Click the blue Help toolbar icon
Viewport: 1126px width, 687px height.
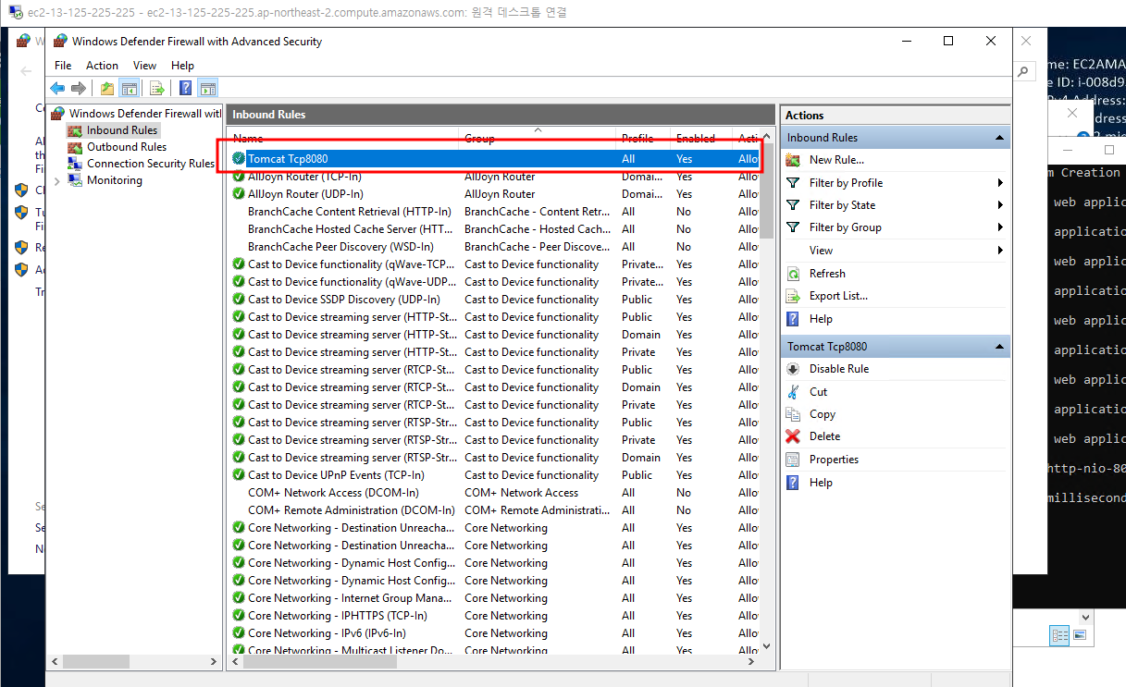(x=185, y=88)
